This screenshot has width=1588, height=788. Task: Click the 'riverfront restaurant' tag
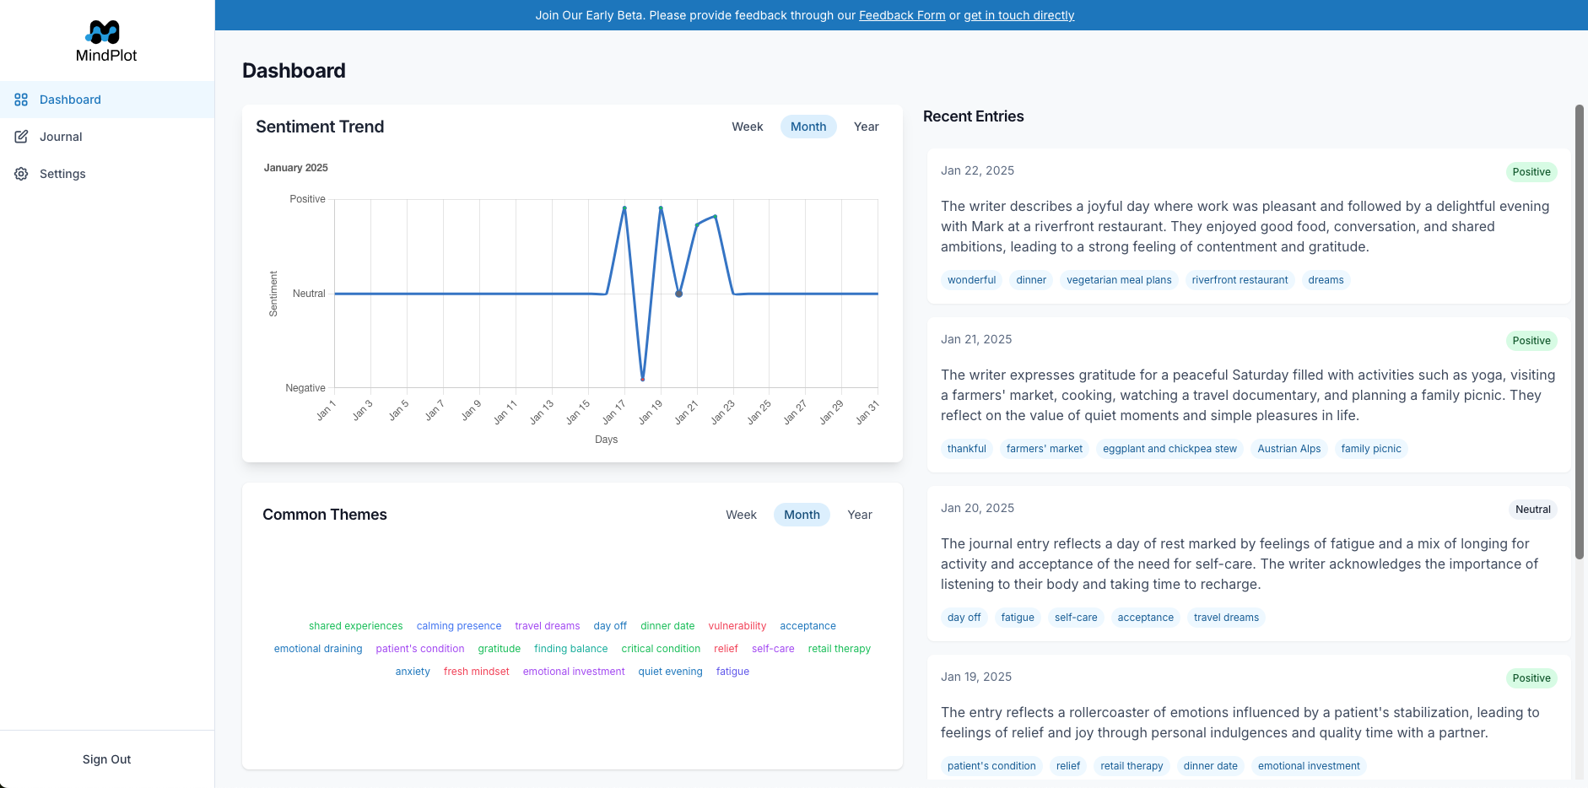[x=1240, y=280]
